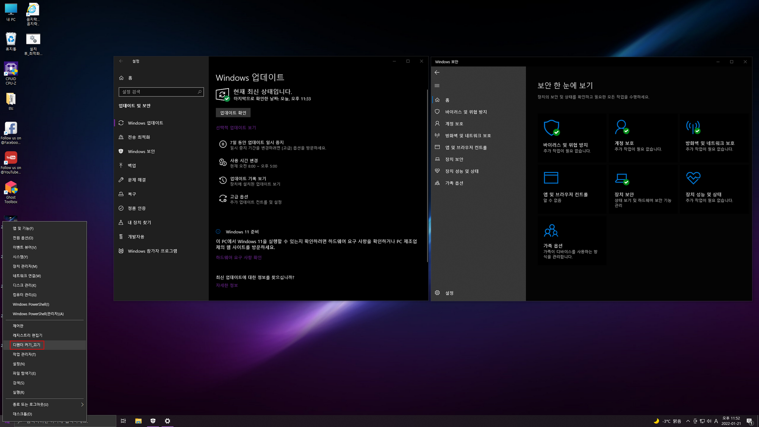
Task: Select Backup in the settings sidebar
Action: (x=161, y=166)
